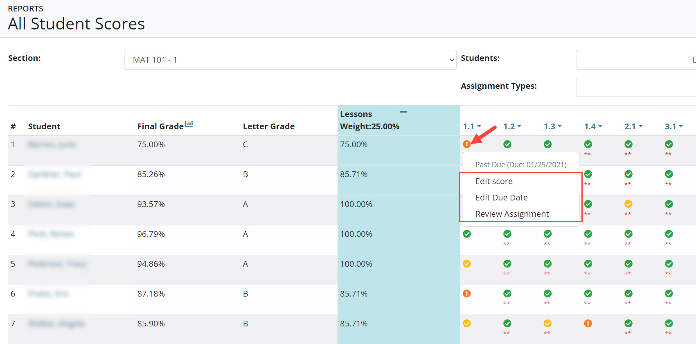Click row 4 green check under 1.1
Screen dimensions: 696x344
click(467, 234)
